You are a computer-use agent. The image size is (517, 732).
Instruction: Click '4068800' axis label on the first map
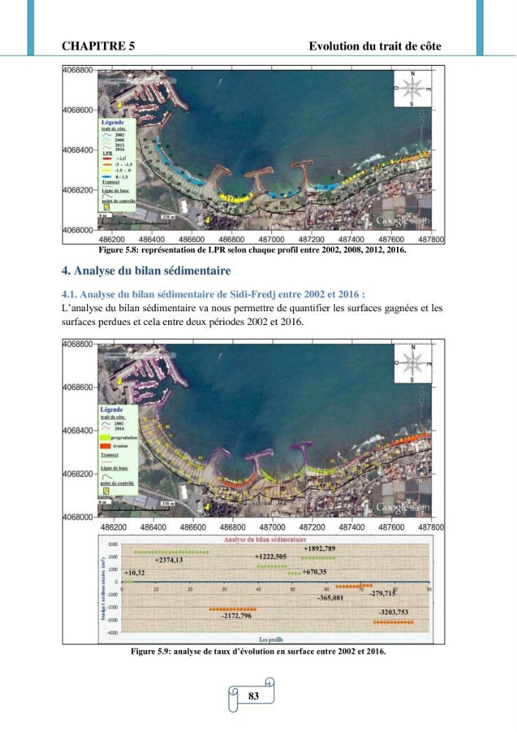click(78, 70)
